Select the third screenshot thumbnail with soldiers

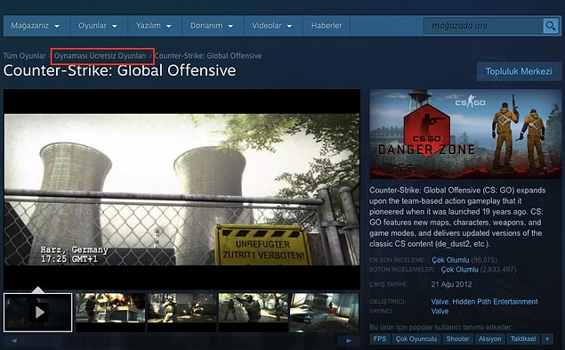pos(182,312)
